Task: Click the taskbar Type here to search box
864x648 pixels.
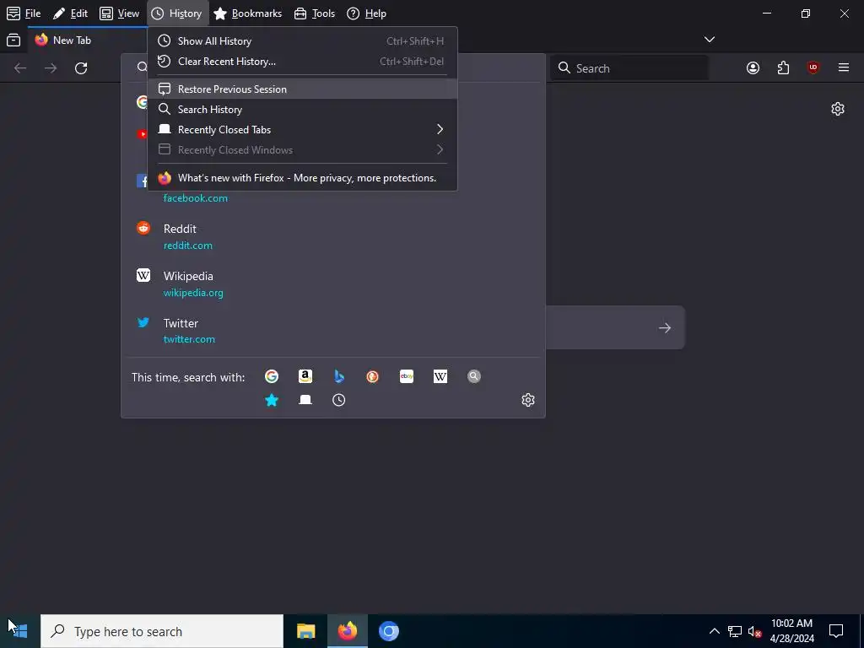Action: click(x=162, y=631)
